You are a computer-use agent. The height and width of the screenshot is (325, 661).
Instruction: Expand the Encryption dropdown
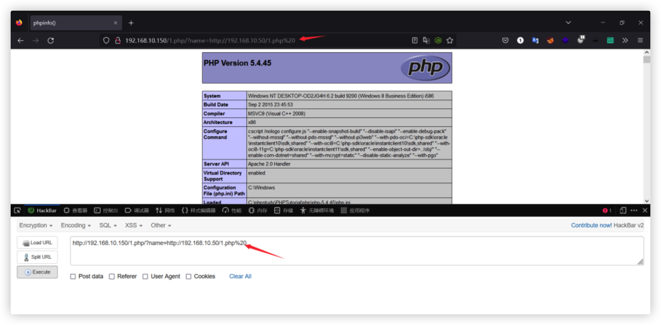pyautogui.click(x=36, y=225)
